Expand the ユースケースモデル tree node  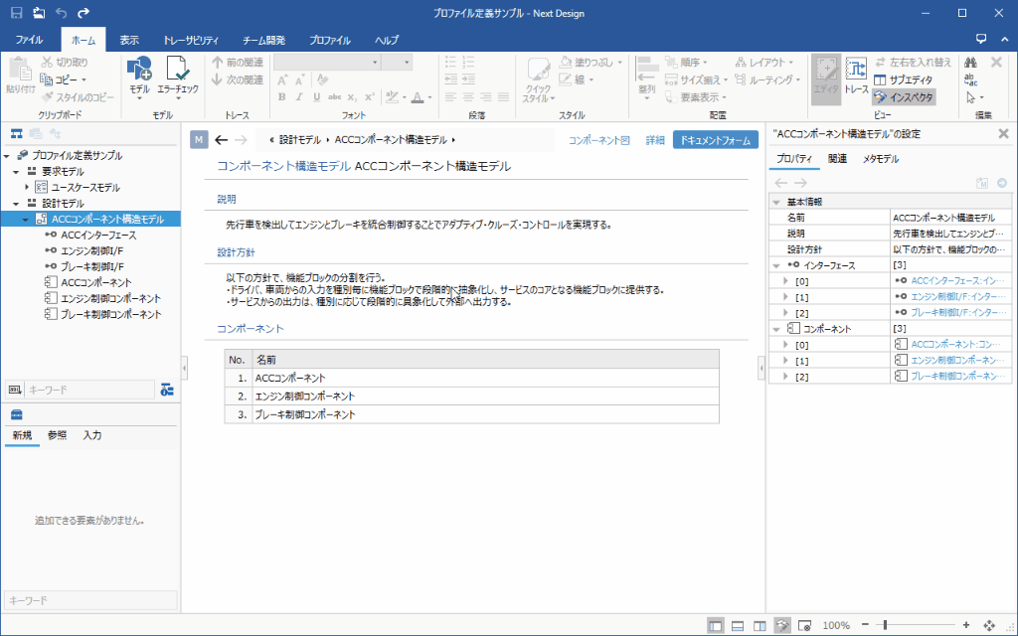coord(28,187)
